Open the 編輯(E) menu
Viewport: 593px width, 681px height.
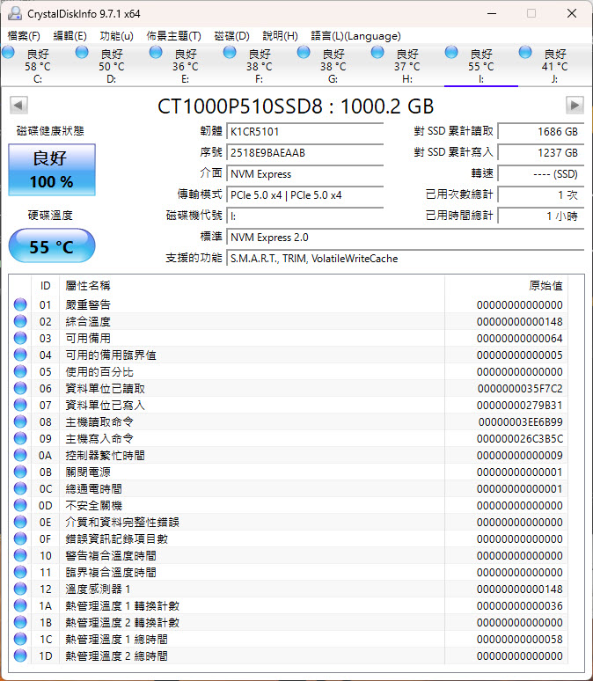click(70, 36)
